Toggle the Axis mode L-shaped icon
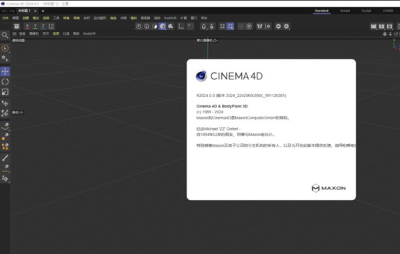This screenshot has width=400, height=254. click(x=181, y=26)
